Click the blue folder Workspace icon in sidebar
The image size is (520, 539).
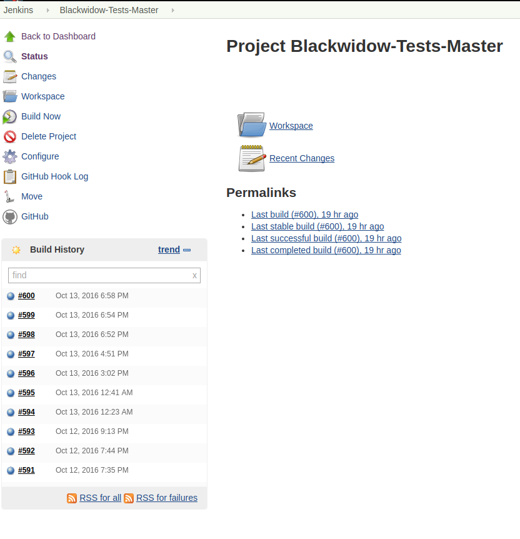click(x=10, y=96)
